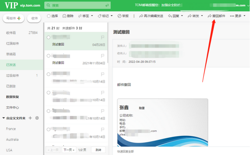
Task: Open the sent (已发送) folder
Action: pos(21,65)
